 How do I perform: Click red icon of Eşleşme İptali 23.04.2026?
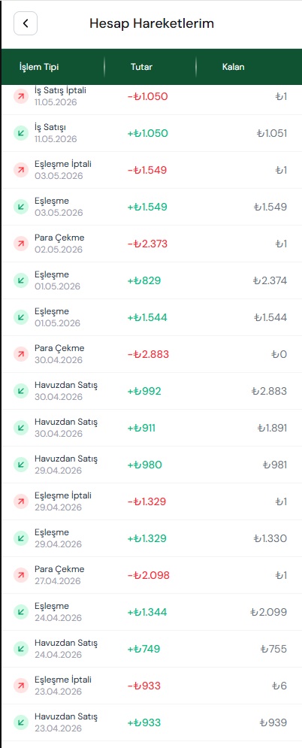pos(21,686)
